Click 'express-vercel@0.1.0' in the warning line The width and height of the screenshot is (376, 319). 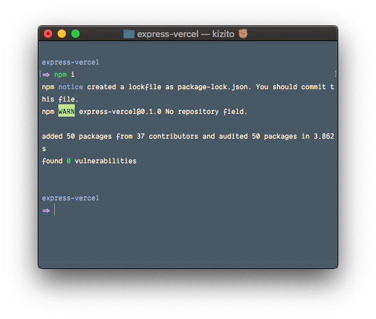point(120,112)
